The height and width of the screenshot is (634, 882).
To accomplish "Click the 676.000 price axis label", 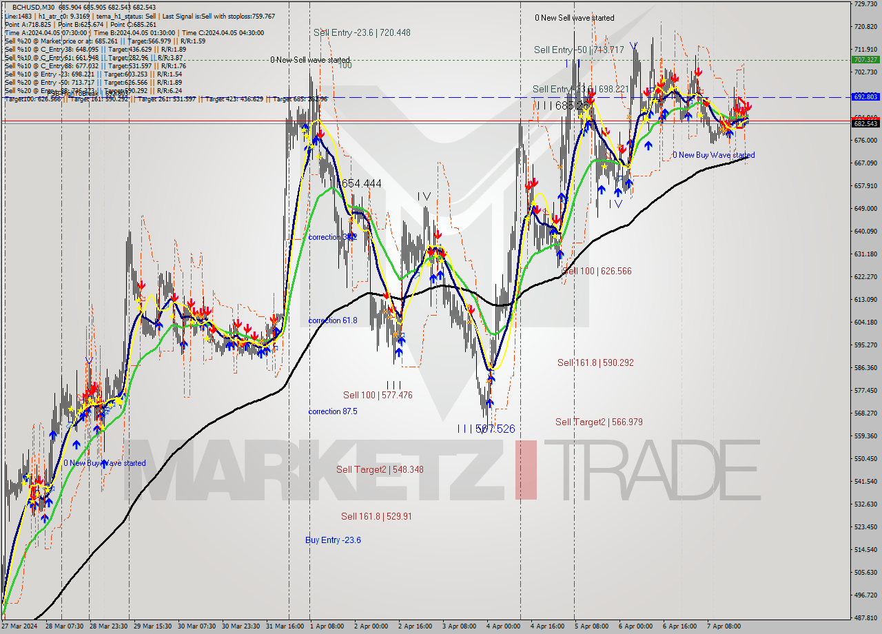I will (865, 140).
